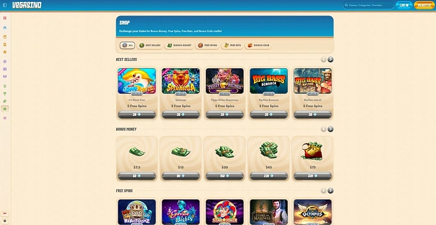436x225 pixels.
Task: Select the All filter tab
Action: [128, 45]
